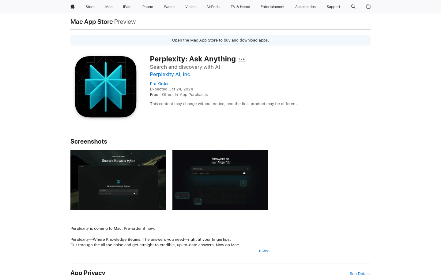Open the 'Answers at your fingertips' screenshot
This screenshot has height=275, width=441.
(220, 180)
